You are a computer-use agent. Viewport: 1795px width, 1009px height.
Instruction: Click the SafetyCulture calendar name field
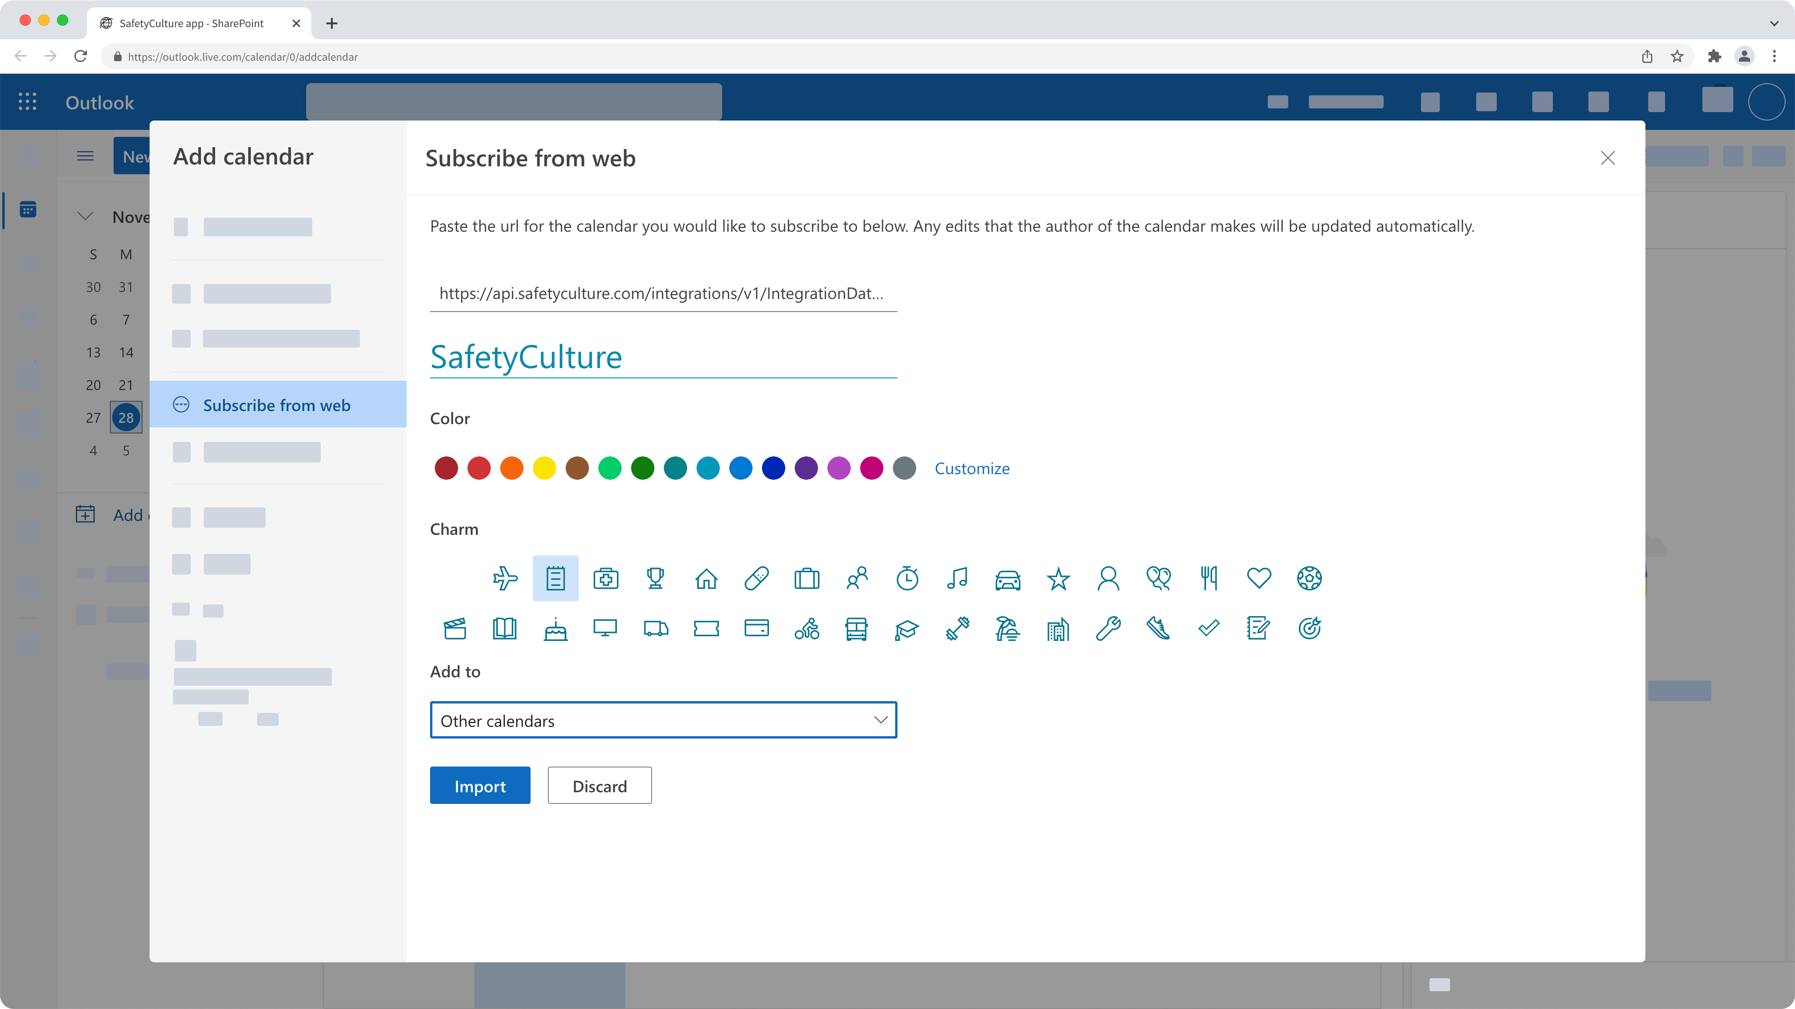[663, 357]
